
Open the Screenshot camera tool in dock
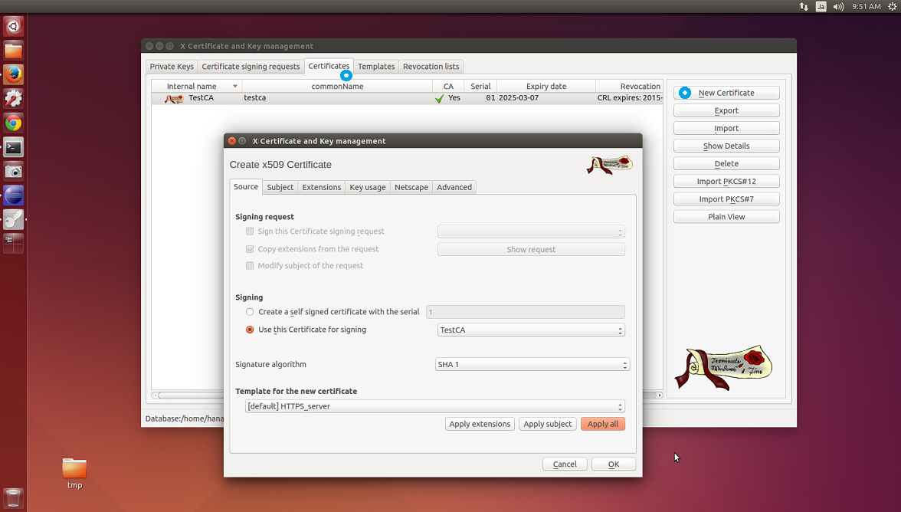(13, 171)
